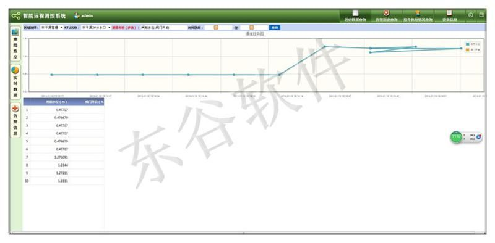Open 历史数据查询 from the top navigation

click(355, 16)
